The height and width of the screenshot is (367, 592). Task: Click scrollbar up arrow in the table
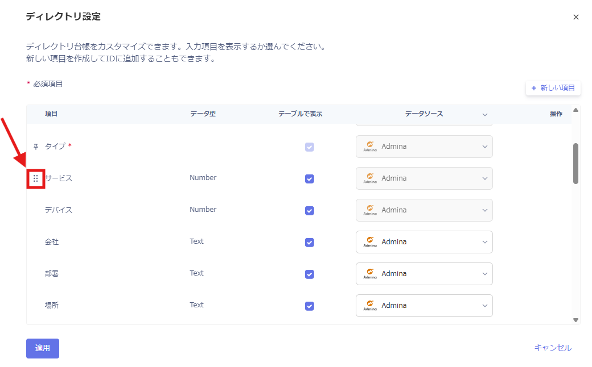coord(575,110)
